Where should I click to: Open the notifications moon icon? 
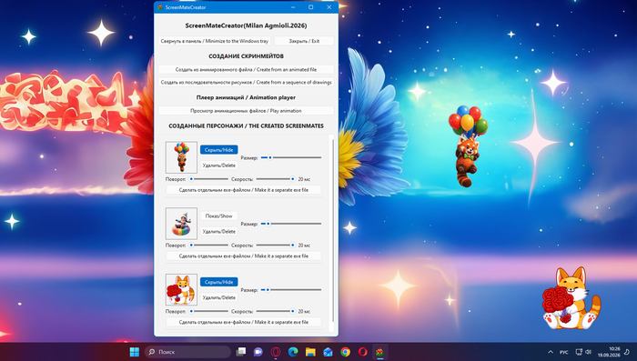627,352
